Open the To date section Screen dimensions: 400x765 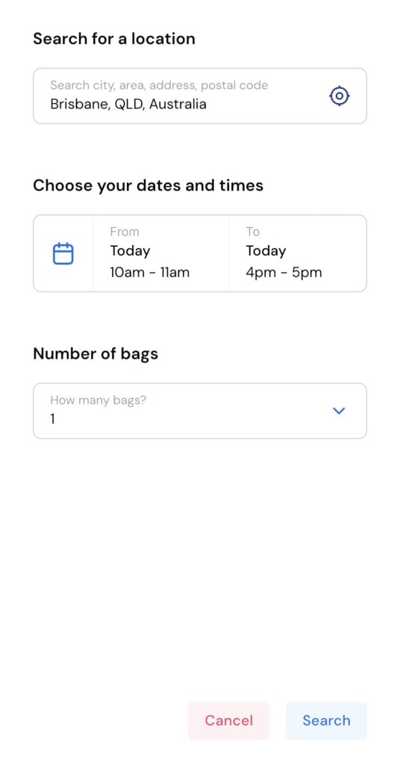[297, 253]
